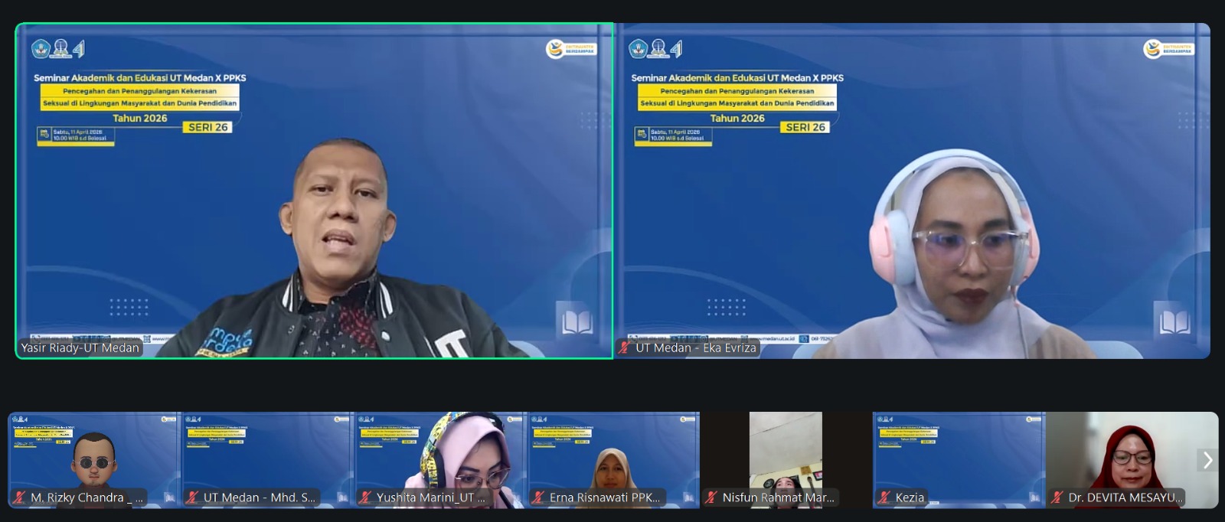Click the Yasir Riady-UT Medan name label
1225x522 pixels.
pyautogui.click(x=80, y=347)
